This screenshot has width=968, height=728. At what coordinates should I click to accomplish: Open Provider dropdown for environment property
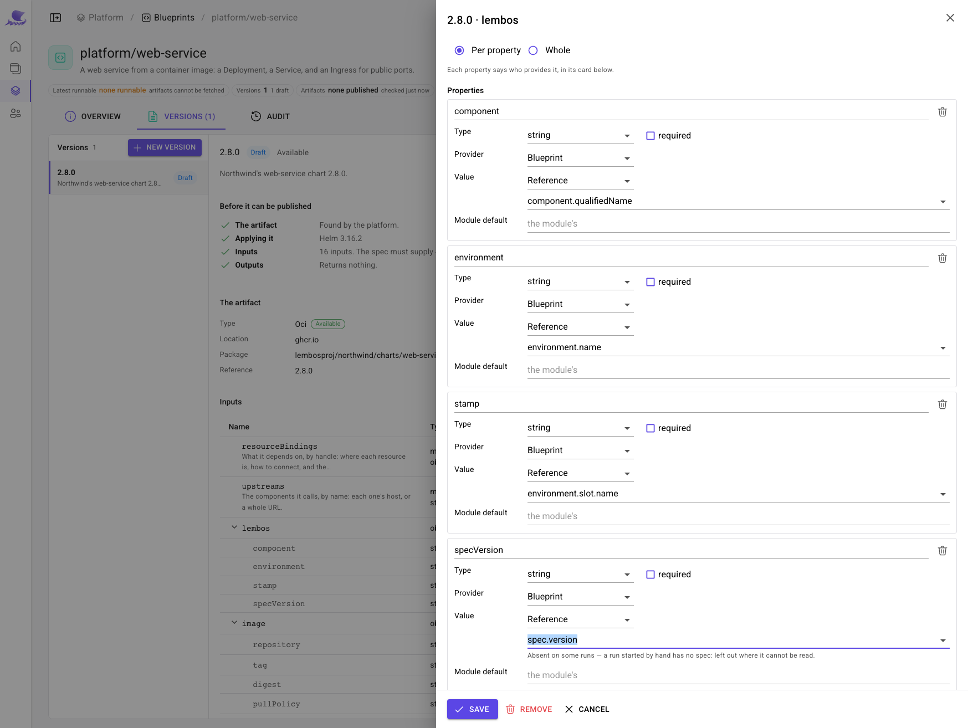click(x=580, y=304)
